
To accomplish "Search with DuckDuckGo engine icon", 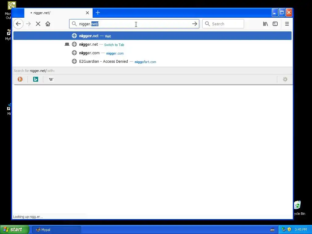I will [20, 79].
